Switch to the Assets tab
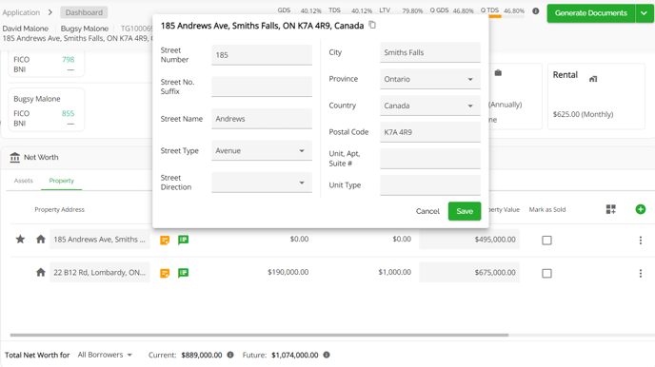655x367 pixels. [24, 181]
